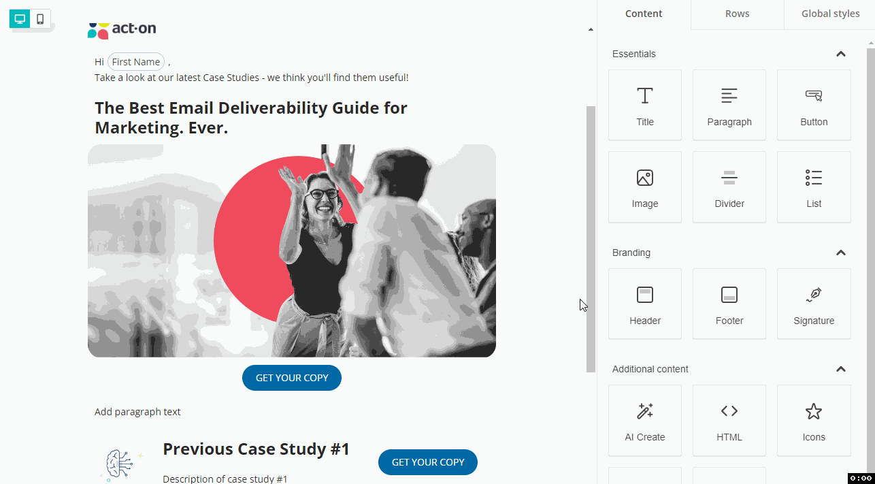Select the Header branding block

point(645,304)
